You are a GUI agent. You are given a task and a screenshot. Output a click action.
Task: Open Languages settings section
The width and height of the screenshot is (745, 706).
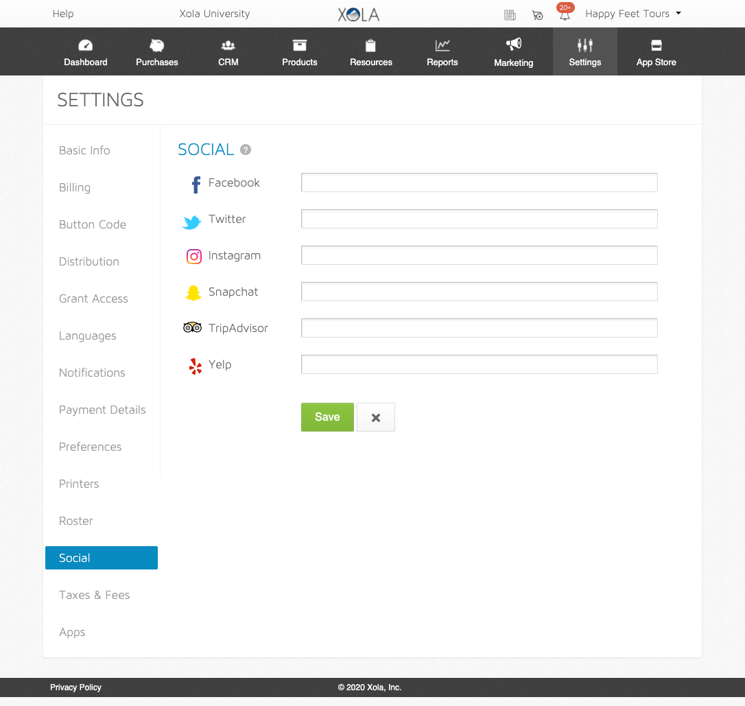coord(87,336)
